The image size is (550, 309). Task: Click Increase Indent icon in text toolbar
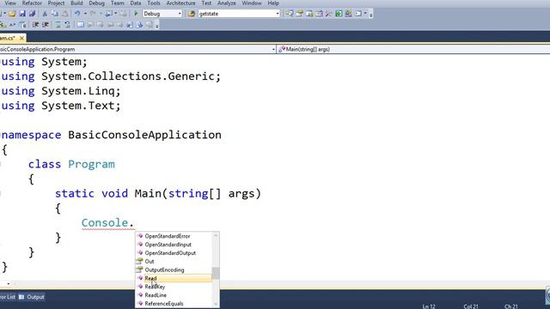46,25
